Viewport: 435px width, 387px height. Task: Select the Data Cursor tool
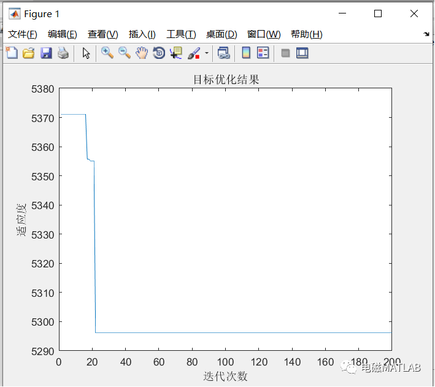coord(176,53)
